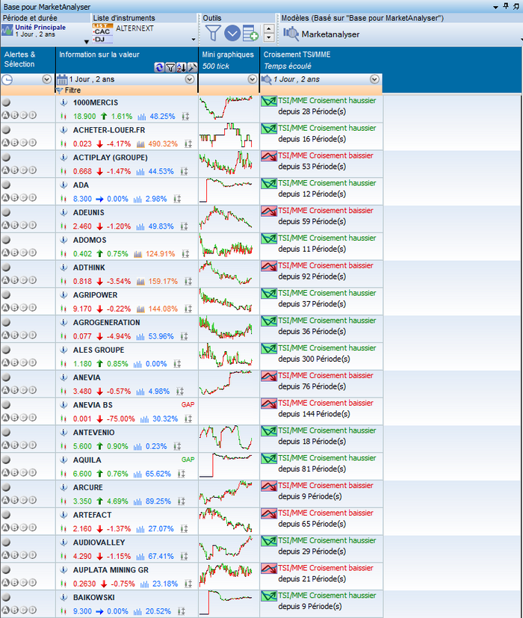Click the filter icon in Information sur la valeur header
This screenshot has height=618, width=523.
coord(170,67)
